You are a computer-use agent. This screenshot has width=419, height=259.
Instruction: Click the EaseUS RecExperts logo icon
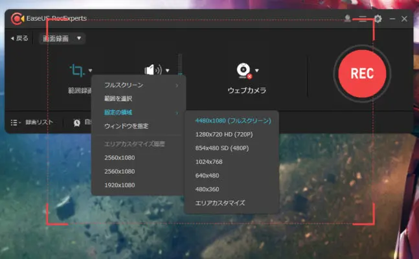pos(17,19)
